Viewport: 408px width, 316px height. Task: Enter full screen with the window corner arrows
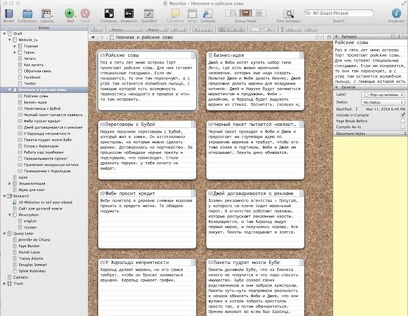403,3
